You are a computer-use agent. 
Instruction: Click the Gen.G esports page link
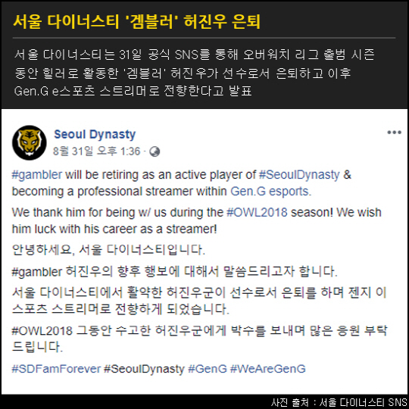(270, 192)
